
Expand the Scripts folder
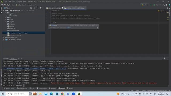[x=6, y=19]
